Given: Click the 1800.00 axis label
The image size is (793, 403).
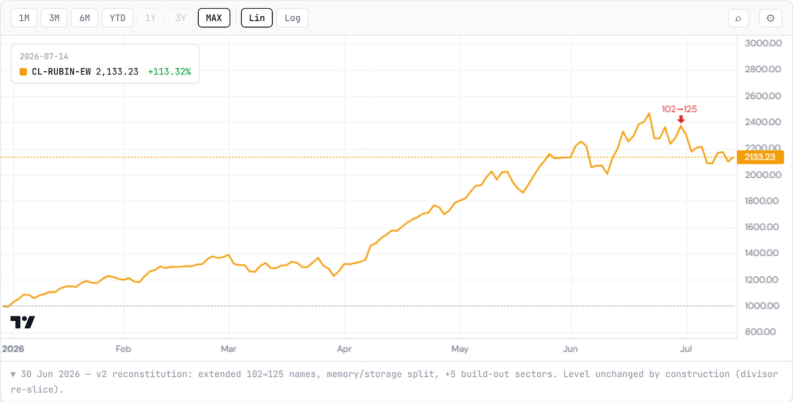Looking at the screenshot, I should (761, 201).
